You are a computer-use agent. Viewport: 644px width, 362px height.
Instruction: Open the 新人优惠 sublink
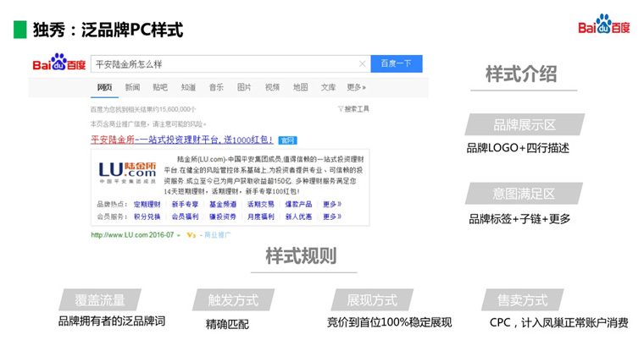[x=298, y=217]
